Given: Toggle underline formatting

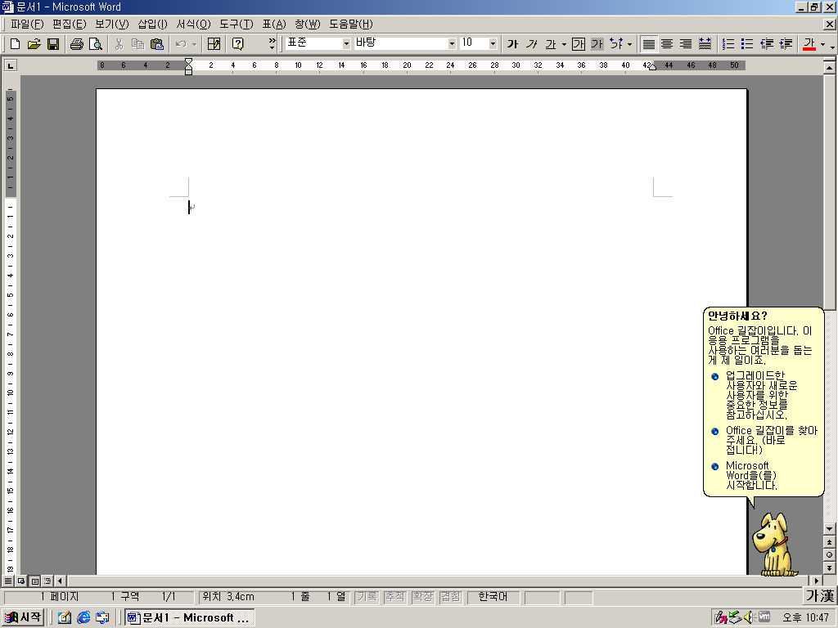Looking at the screenshot, I should (x=551, y=44).
